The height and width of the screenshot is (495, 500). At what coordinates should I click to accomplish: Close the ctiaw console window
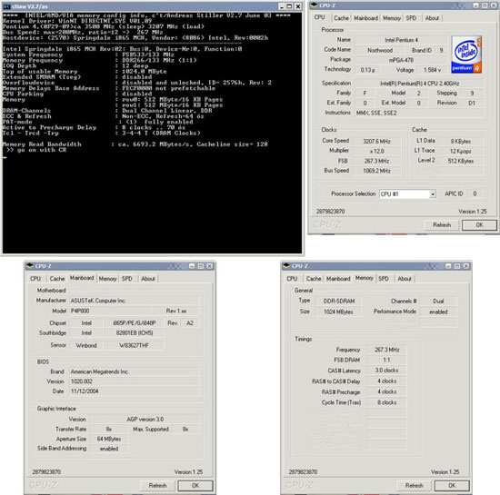pos(298,6)
